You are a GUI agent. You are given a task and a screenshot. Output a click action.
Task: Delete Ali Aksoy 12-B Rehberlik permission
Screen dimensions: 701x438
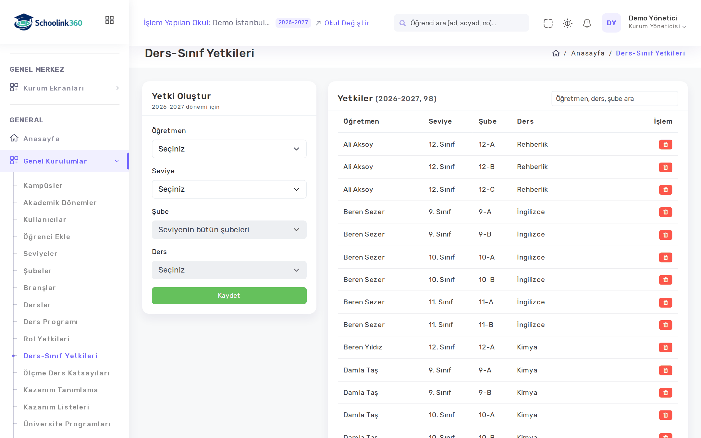pos(665,167)
